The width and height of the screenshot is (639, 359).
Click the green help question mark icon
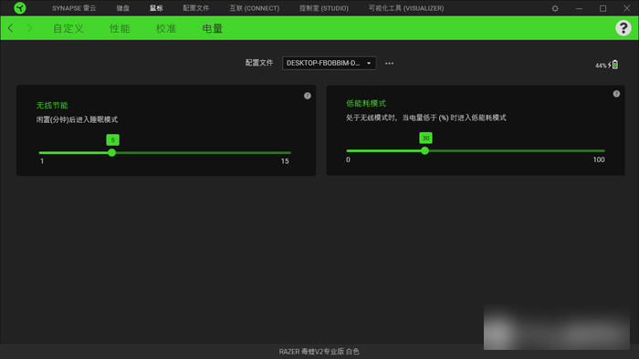click(x=623, y=28)
